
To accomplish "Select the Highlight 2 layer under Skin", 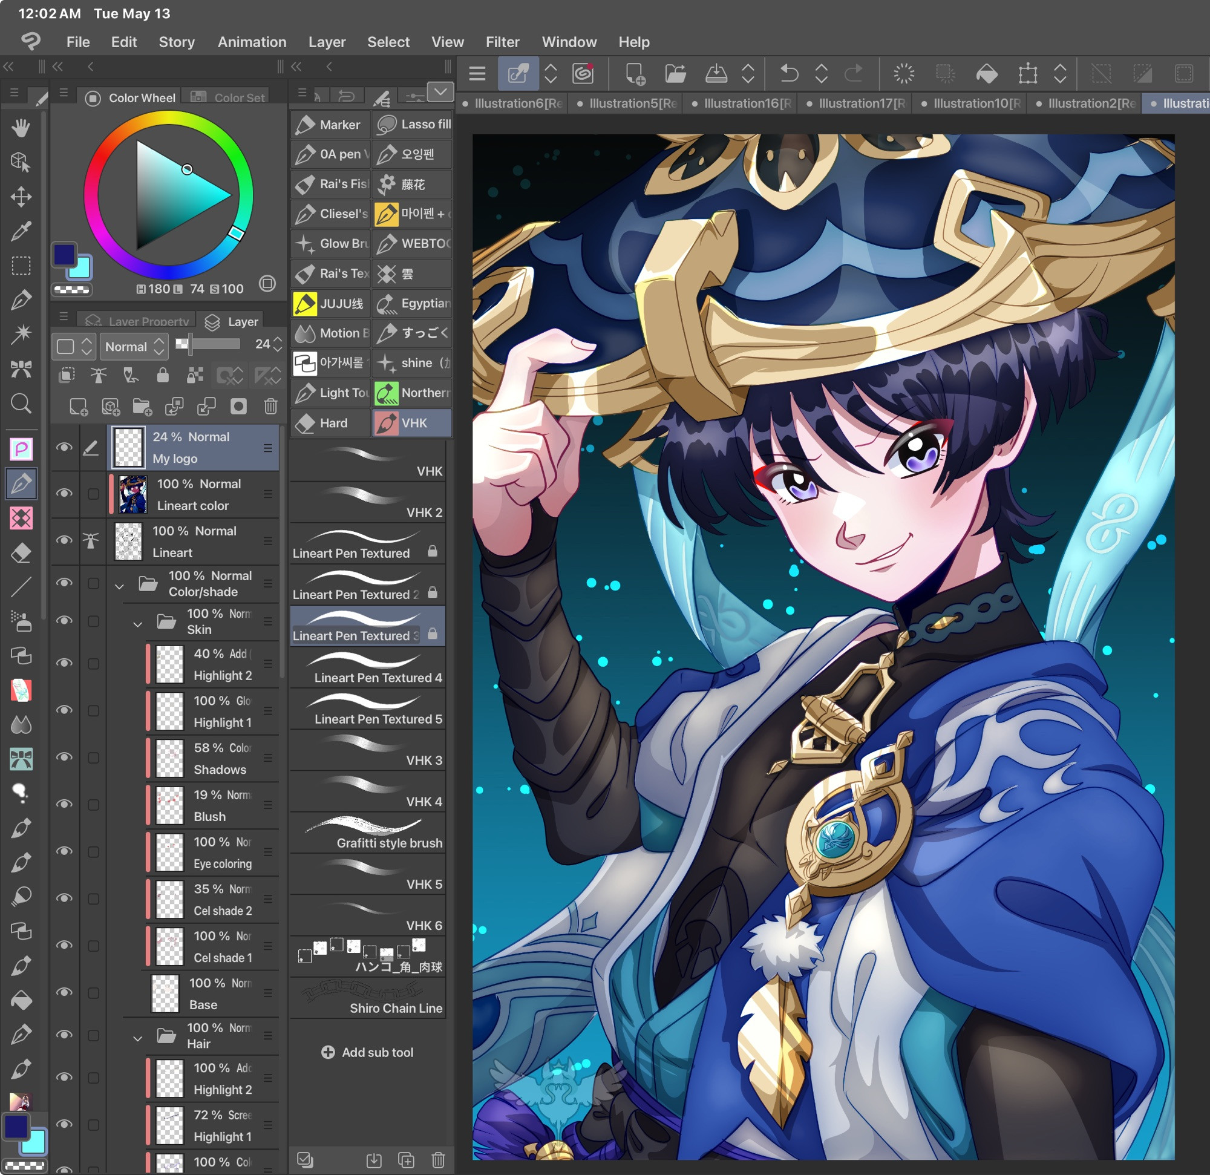I will (211, 664).
